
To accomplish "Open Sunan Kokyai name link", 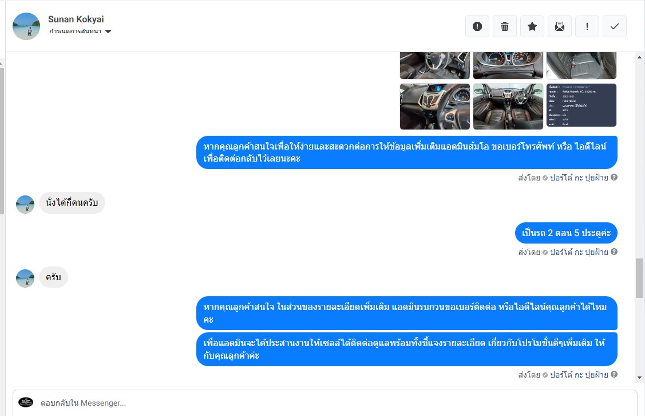I will click(76, 19).
